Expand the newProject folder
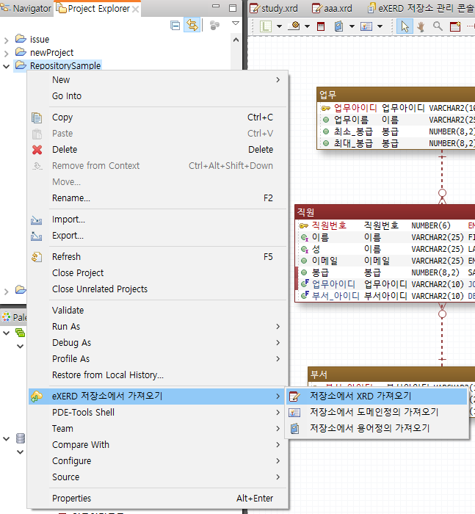 pyautogui.click(x=6, y=53)
